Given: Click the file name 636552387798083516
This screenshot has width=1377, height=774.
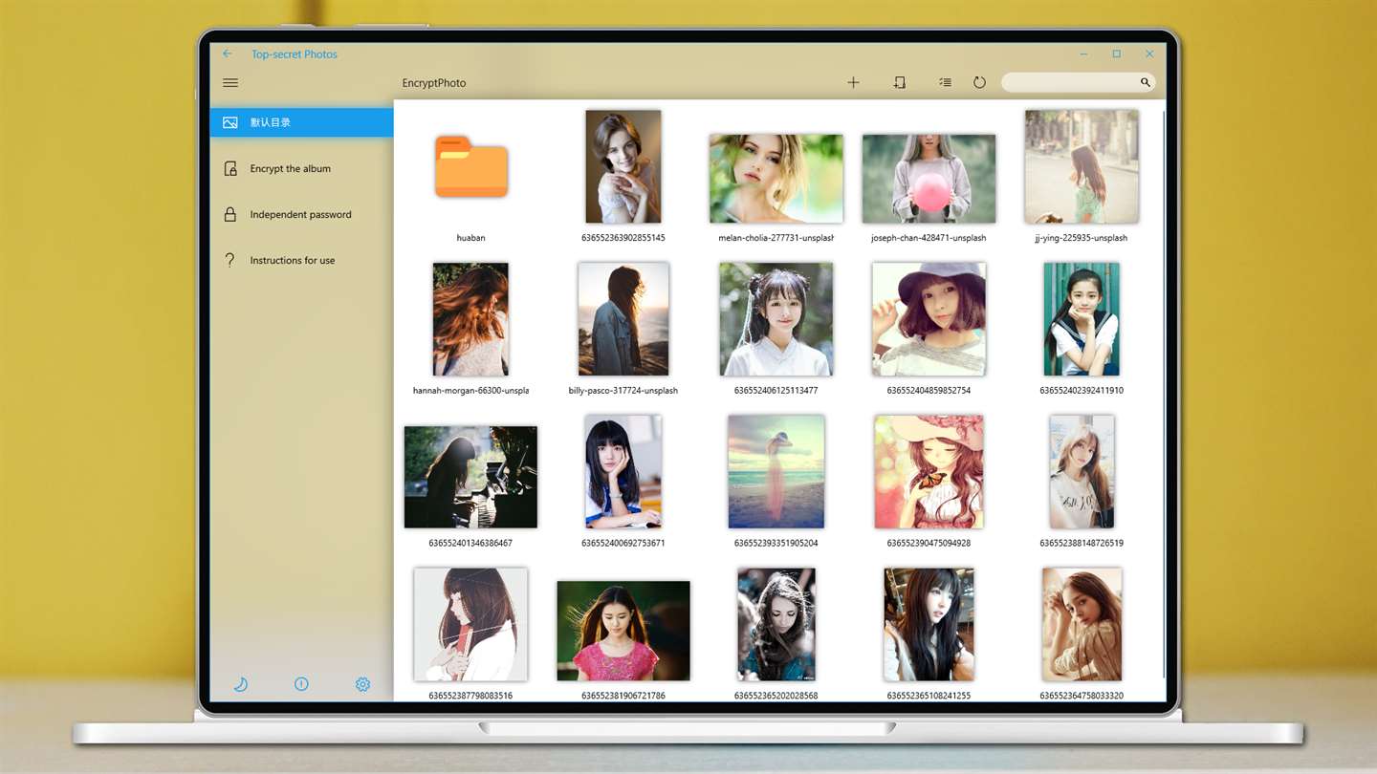Looking at the screenshot, I should click(x=470, y=696).
